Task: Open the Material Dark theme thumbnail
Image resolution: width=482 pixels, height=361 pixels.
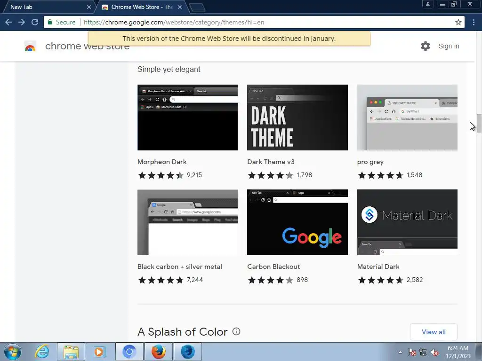Action: click(x=407, y=222)
